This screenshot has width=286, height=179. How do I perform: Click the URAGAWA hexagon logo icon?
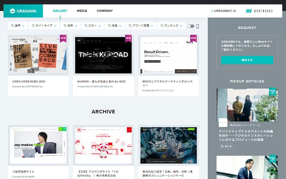pos(12,11)
